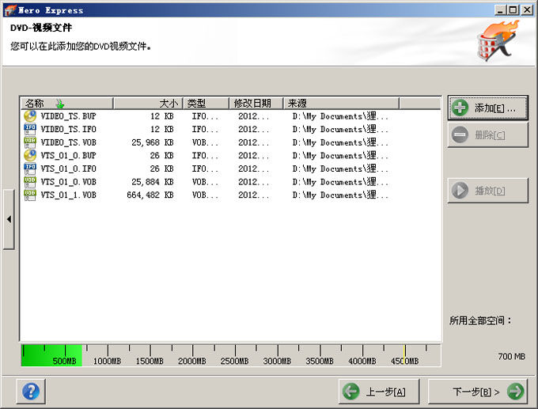Click the VOB icon beside VTS_01_1.VOB
Screen dimensions: 538x409
[x=30, y=195]
